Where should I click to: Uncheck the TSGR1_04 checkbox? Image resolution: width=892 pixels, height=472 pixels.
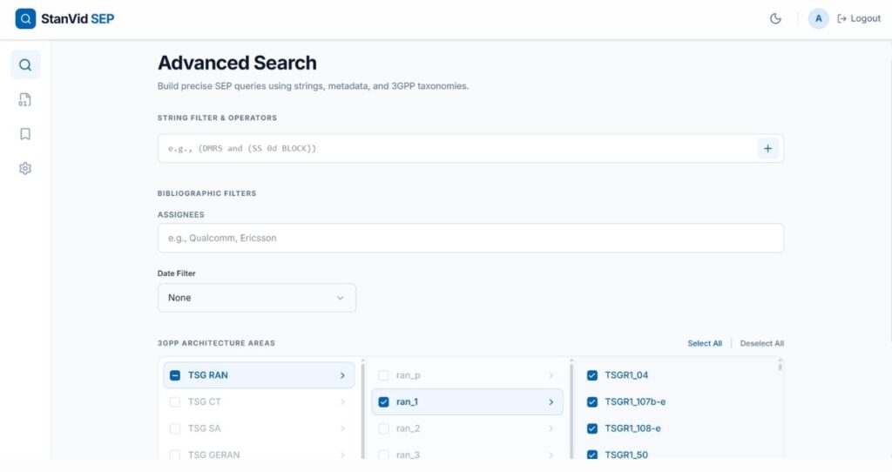tap(592, 375)
